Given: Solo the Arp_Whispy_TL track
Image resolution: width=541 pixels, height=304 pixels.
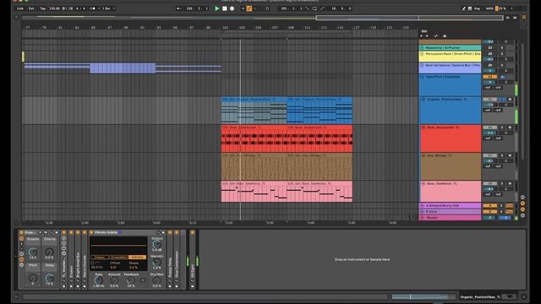Looking at the screenshot, I should tap(502, 155).
